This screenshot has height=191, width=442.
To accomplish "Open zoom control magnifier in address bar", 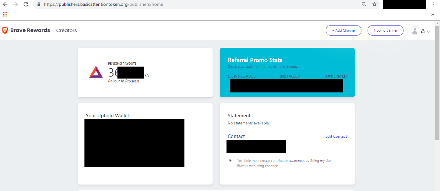I will [364, 5].
